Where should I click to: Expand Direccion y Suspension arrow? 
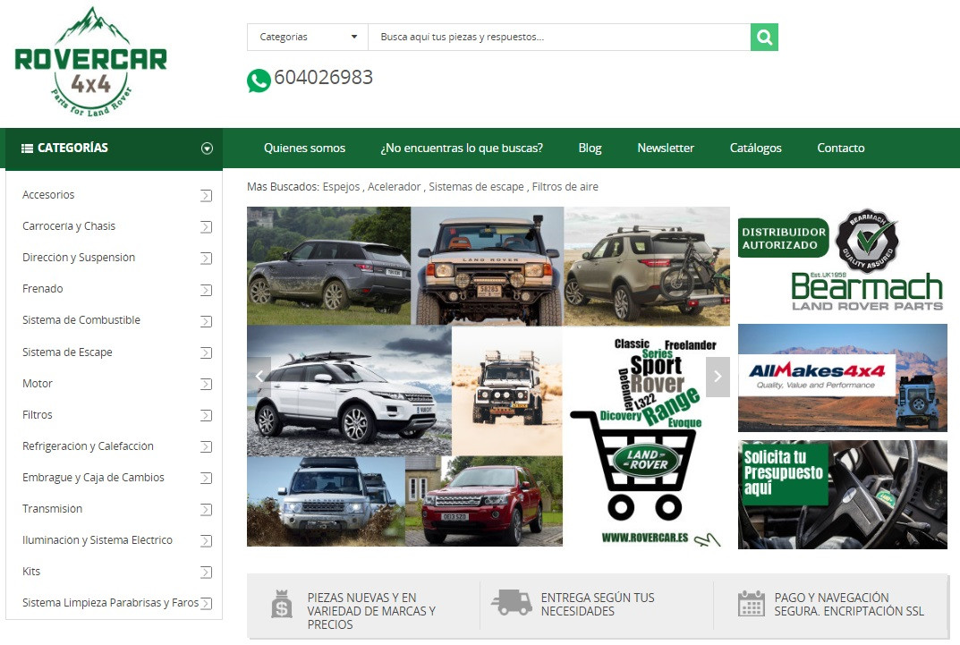(x=207, y=259)
